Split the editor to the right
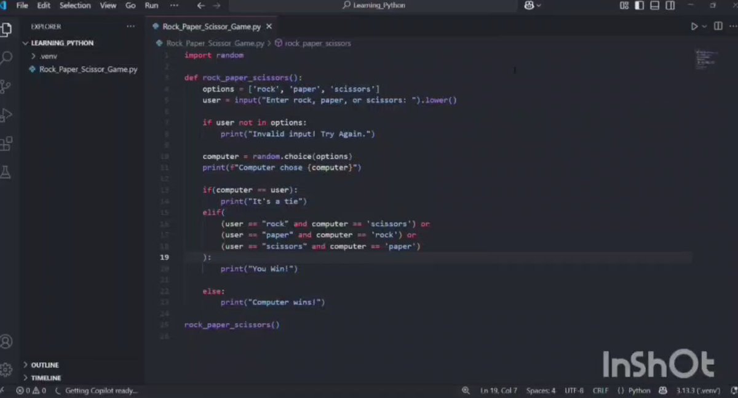The image size is (738, 398). [x=717, y=26]
